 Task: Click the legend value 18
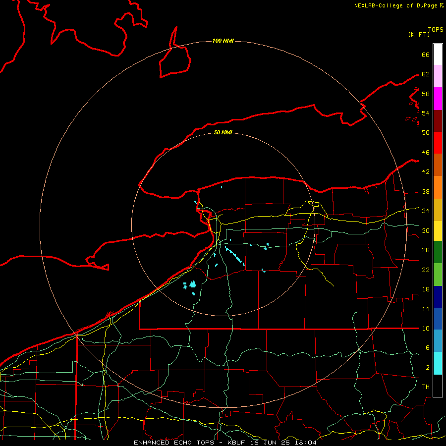click(x=426, y=289)
